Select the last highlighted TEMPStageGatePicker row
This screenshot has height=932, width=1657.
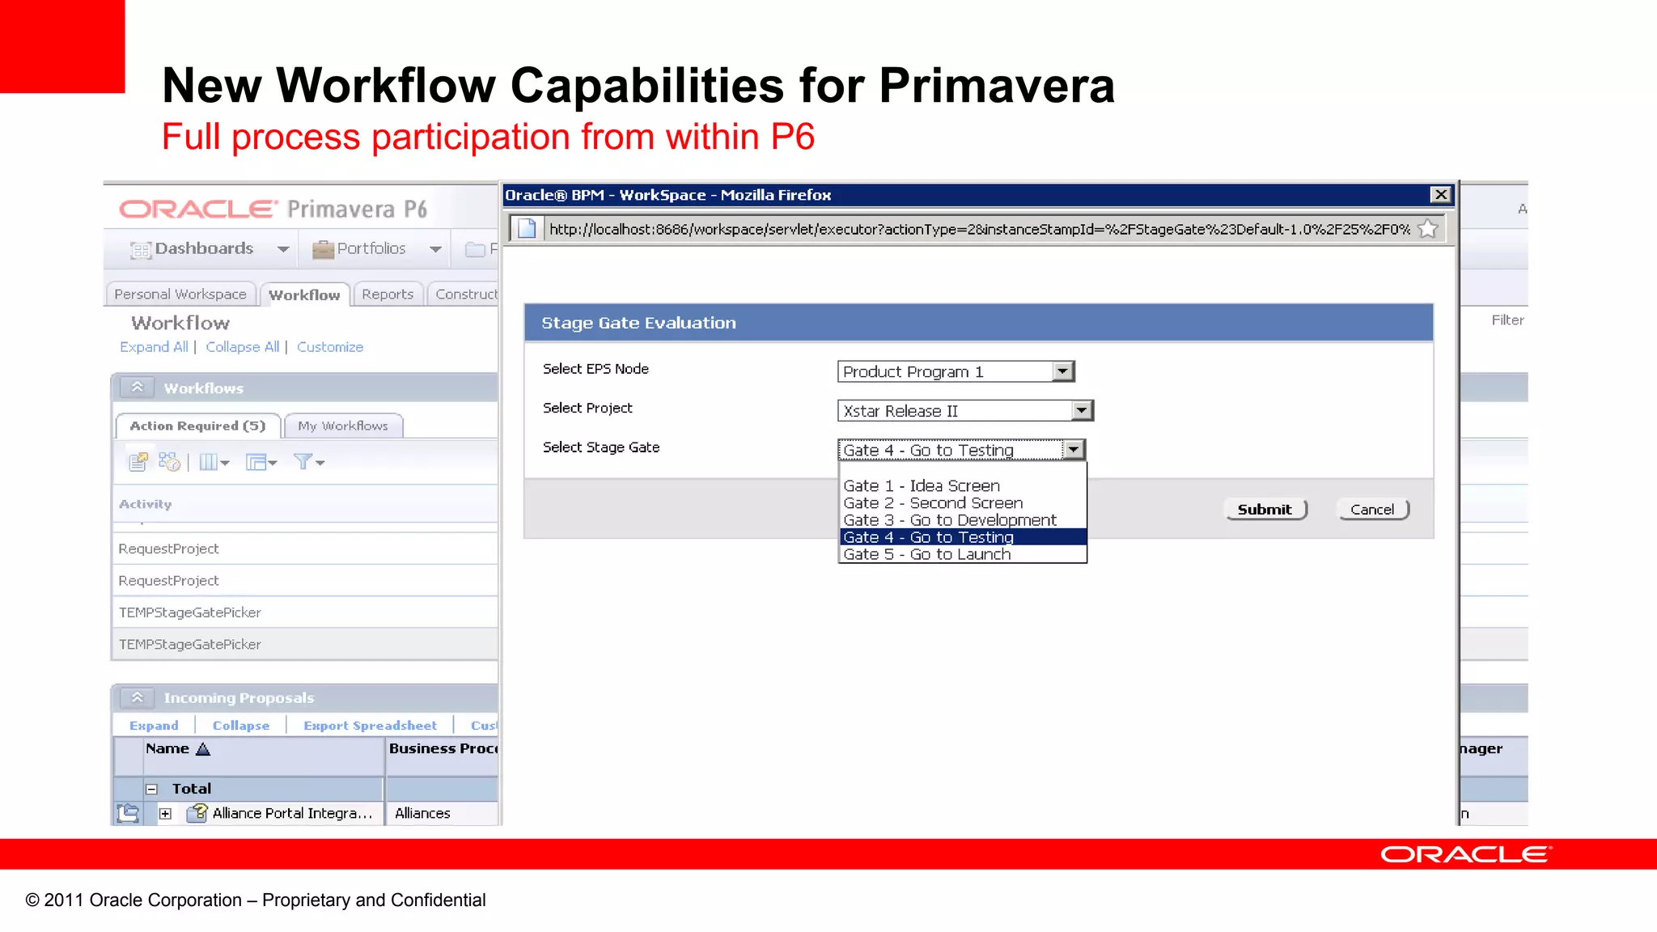(305, 644)
